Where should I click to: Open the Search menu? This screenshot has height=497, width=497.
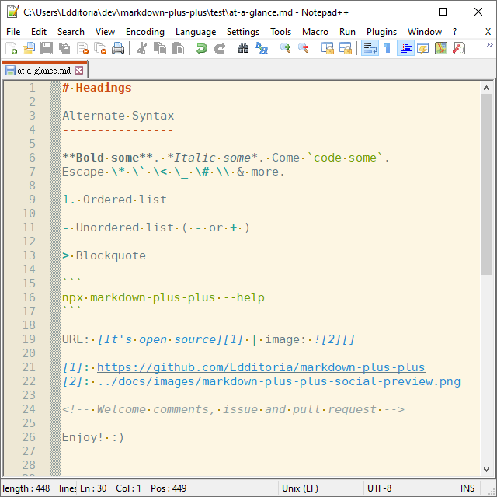[x=71, y=32]
